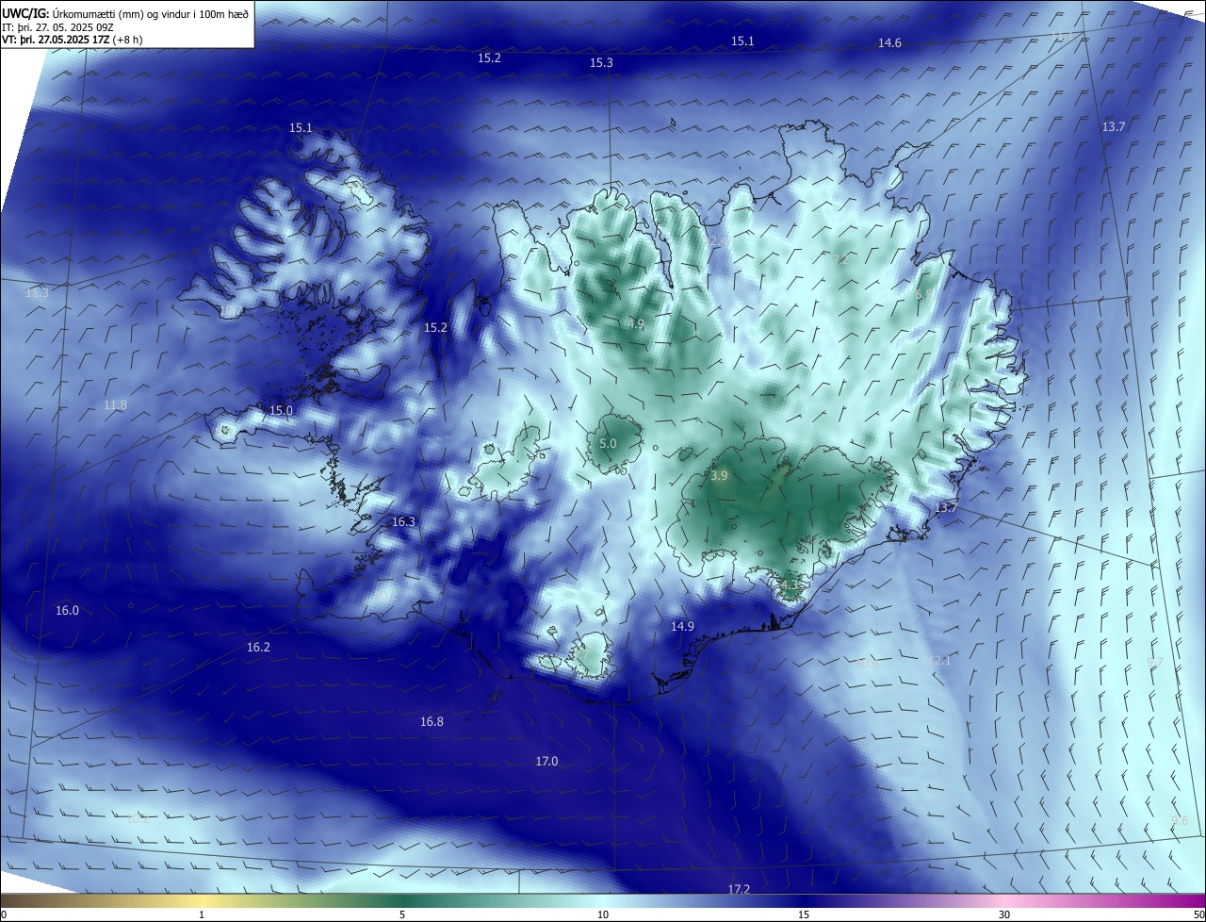Viewport: 1206px width, 922px height.
Task: Click the 'VT: þri. 27.05.2025 17Z (+8 h)' line
Action: point(73,40)
